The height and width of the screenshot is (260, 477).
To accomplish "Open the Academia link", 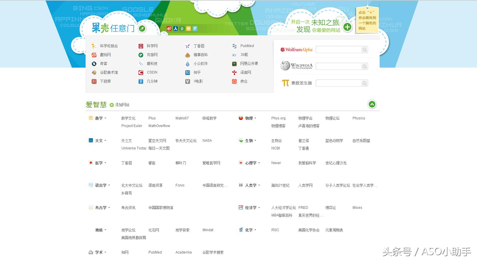I will pyautogui.click(x=184, y=252).
